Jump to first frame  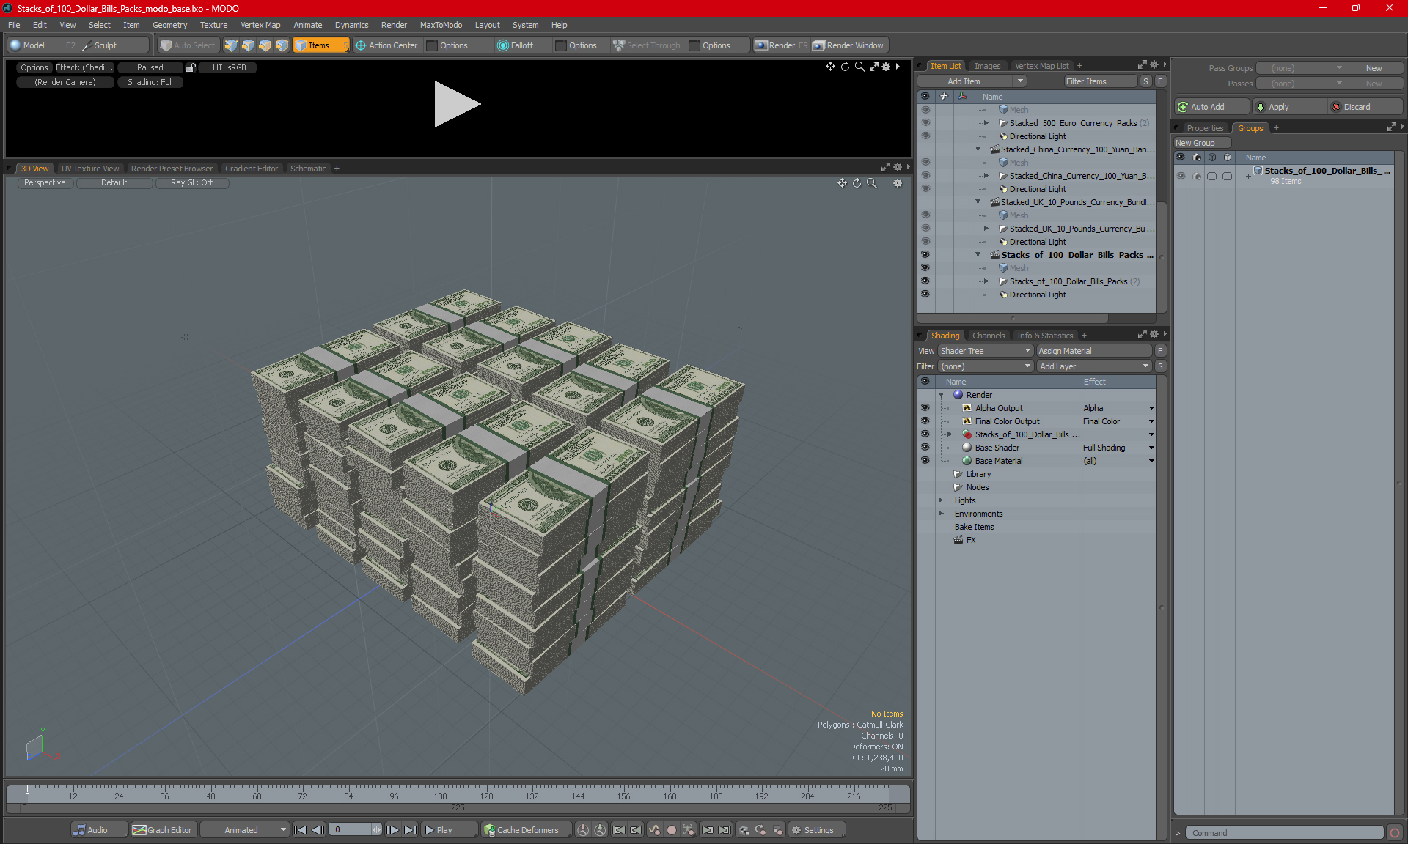click(300, 830)
